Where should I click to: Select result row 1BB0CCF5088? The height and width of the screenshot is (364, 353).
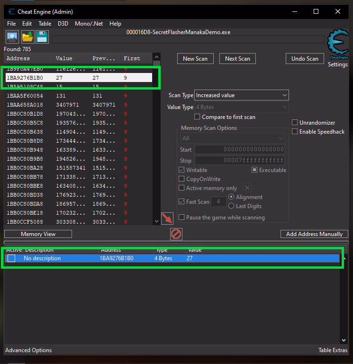coord(79,222)
